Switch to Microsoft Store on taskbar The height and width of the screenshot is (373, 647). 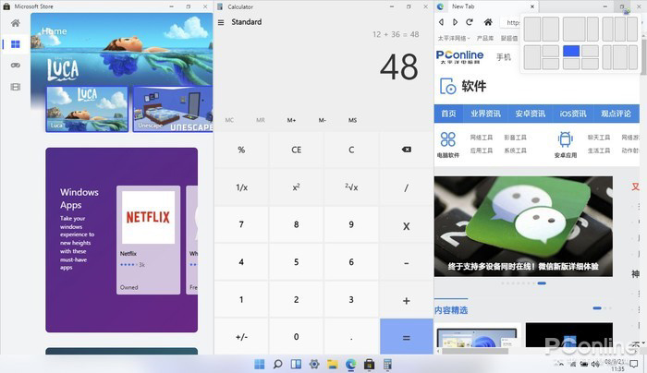tap(370, 364)
